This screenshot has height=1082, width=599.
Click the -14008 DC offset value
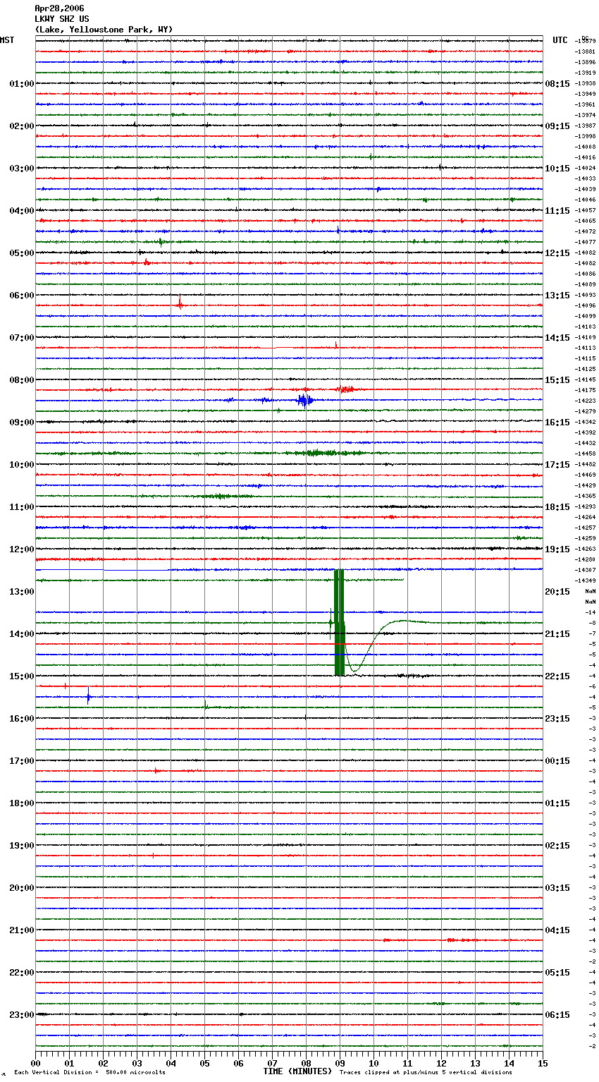pos(586,147)
